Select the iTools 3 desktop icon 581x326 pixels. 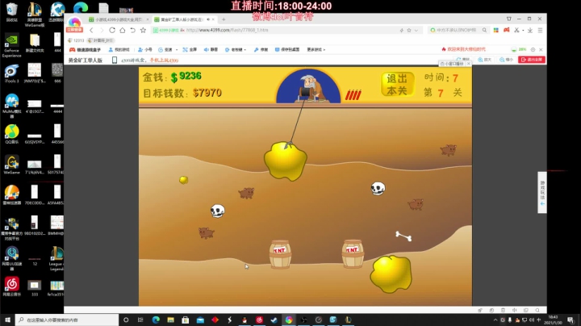(11, 73)
